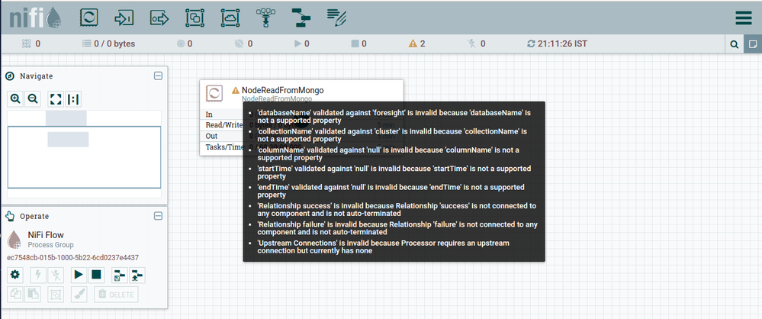Screen dimensions: 762x319
Task: Select the Processor tool in toolbar
Action: click(x=89, y=17)
